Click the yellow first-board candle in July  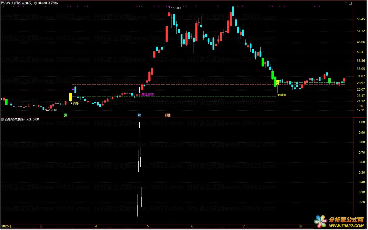click(x=277, y=83)
